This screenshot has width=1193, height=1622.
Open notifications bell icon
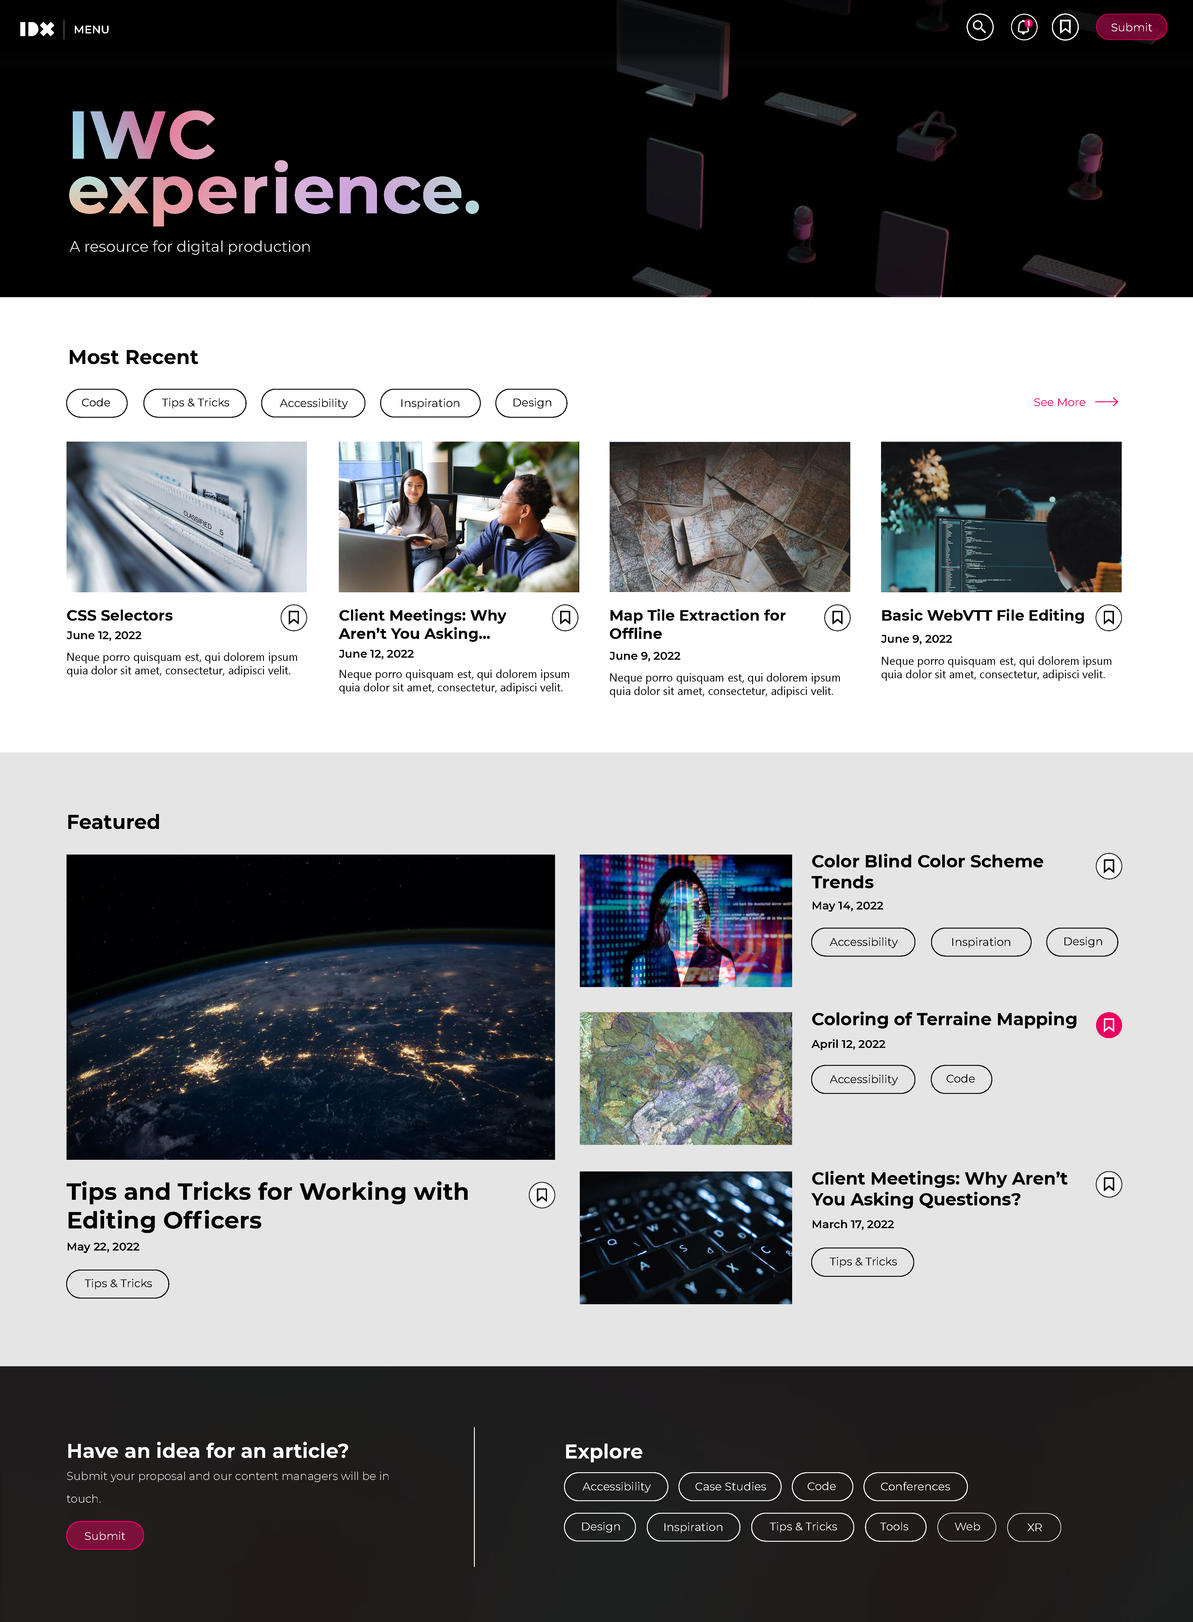click(x=1023, y=27)
